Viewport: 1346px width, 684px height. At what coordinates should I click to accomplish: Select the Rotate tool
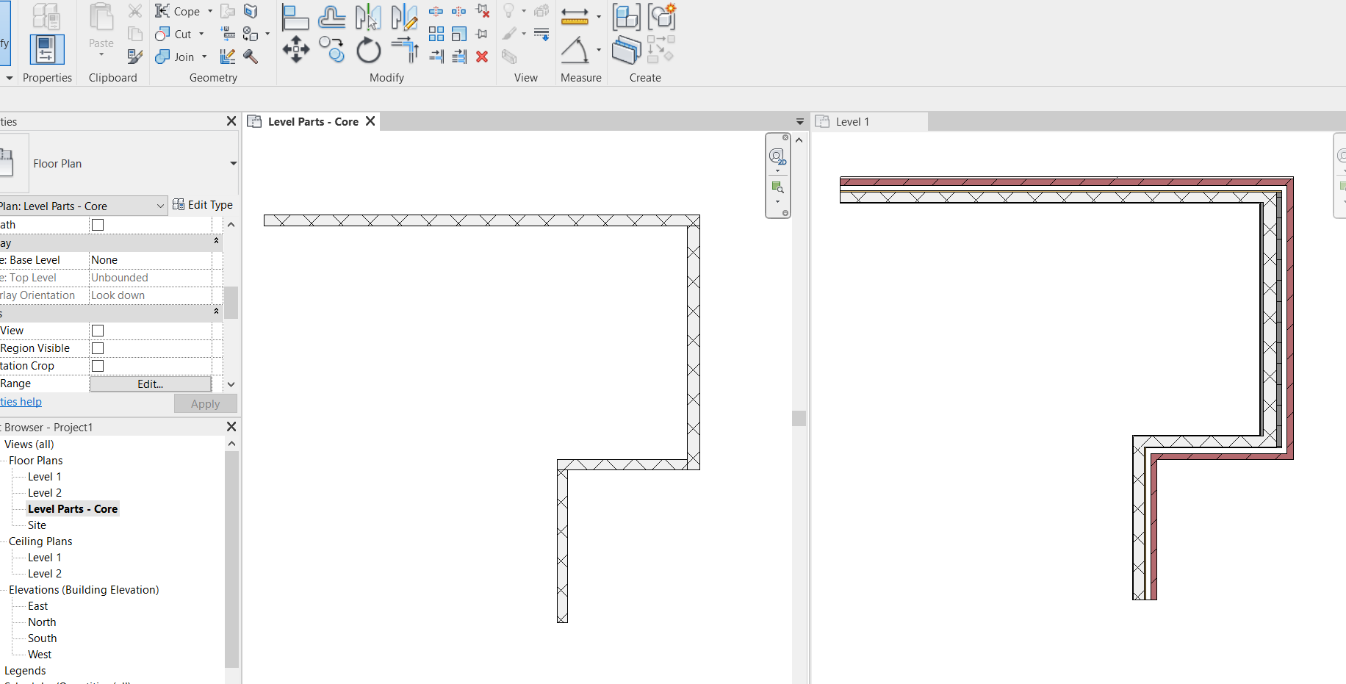pyautogui.click(x=368, y=50)
